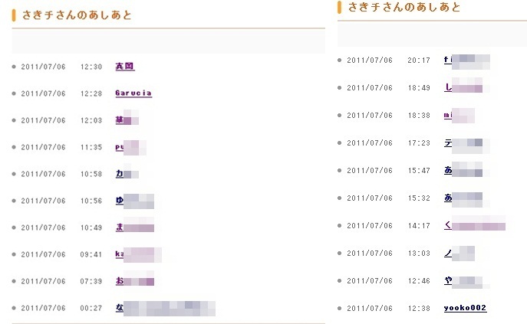Open the visitor link from 12:30
Image resolution: width=527 pixels, height=324 pixels.
[x=124, y=67]
